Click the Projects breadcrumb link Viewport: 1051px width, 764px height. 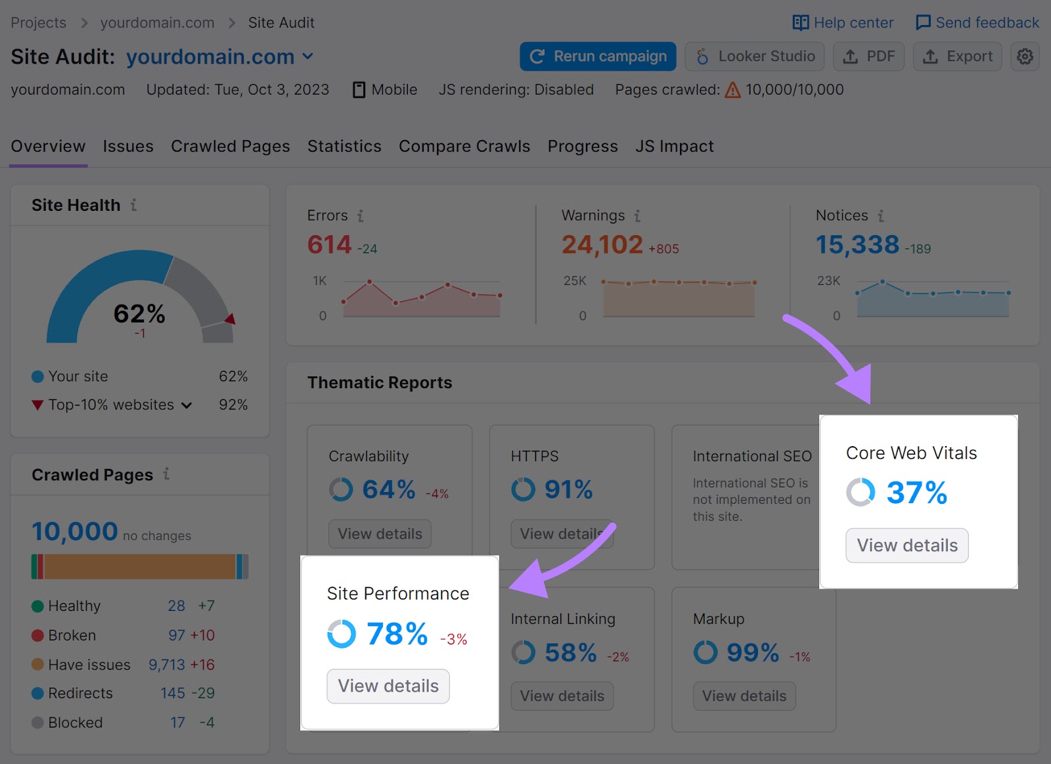(38, 22)
